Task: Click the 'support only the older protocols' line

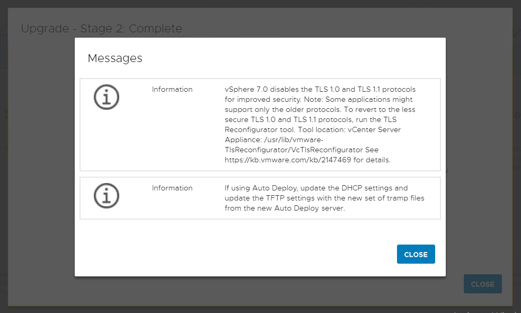Action: pyautogui.click(x=320, y=109)
